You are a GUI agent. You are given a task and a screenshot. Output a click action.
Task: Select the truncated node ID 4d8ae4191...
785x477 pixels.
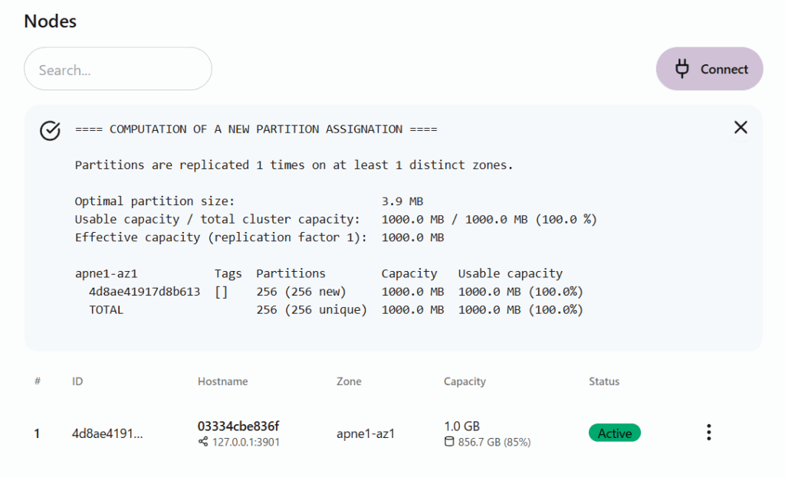click(x=107, y=433)
